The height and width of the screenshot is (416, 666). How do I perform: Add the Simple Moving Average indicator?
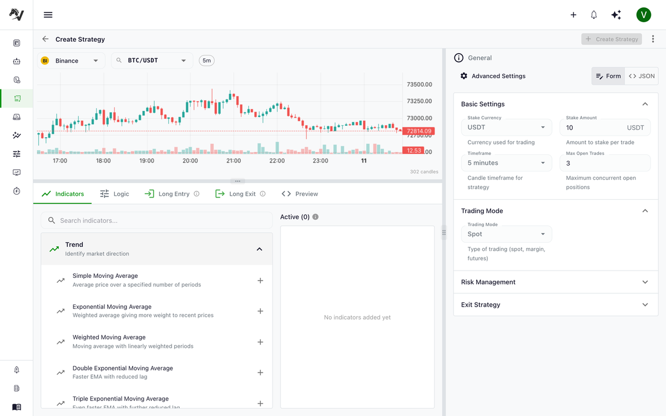(260, 281)
